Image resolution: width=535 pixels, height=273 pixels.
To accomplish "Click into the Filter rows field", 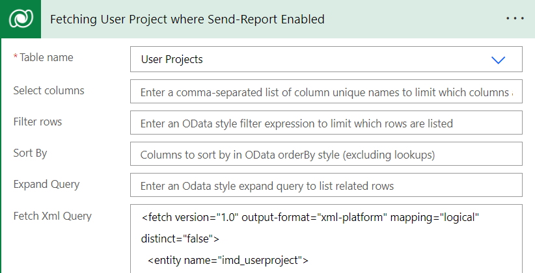I will tap(326, 123).
